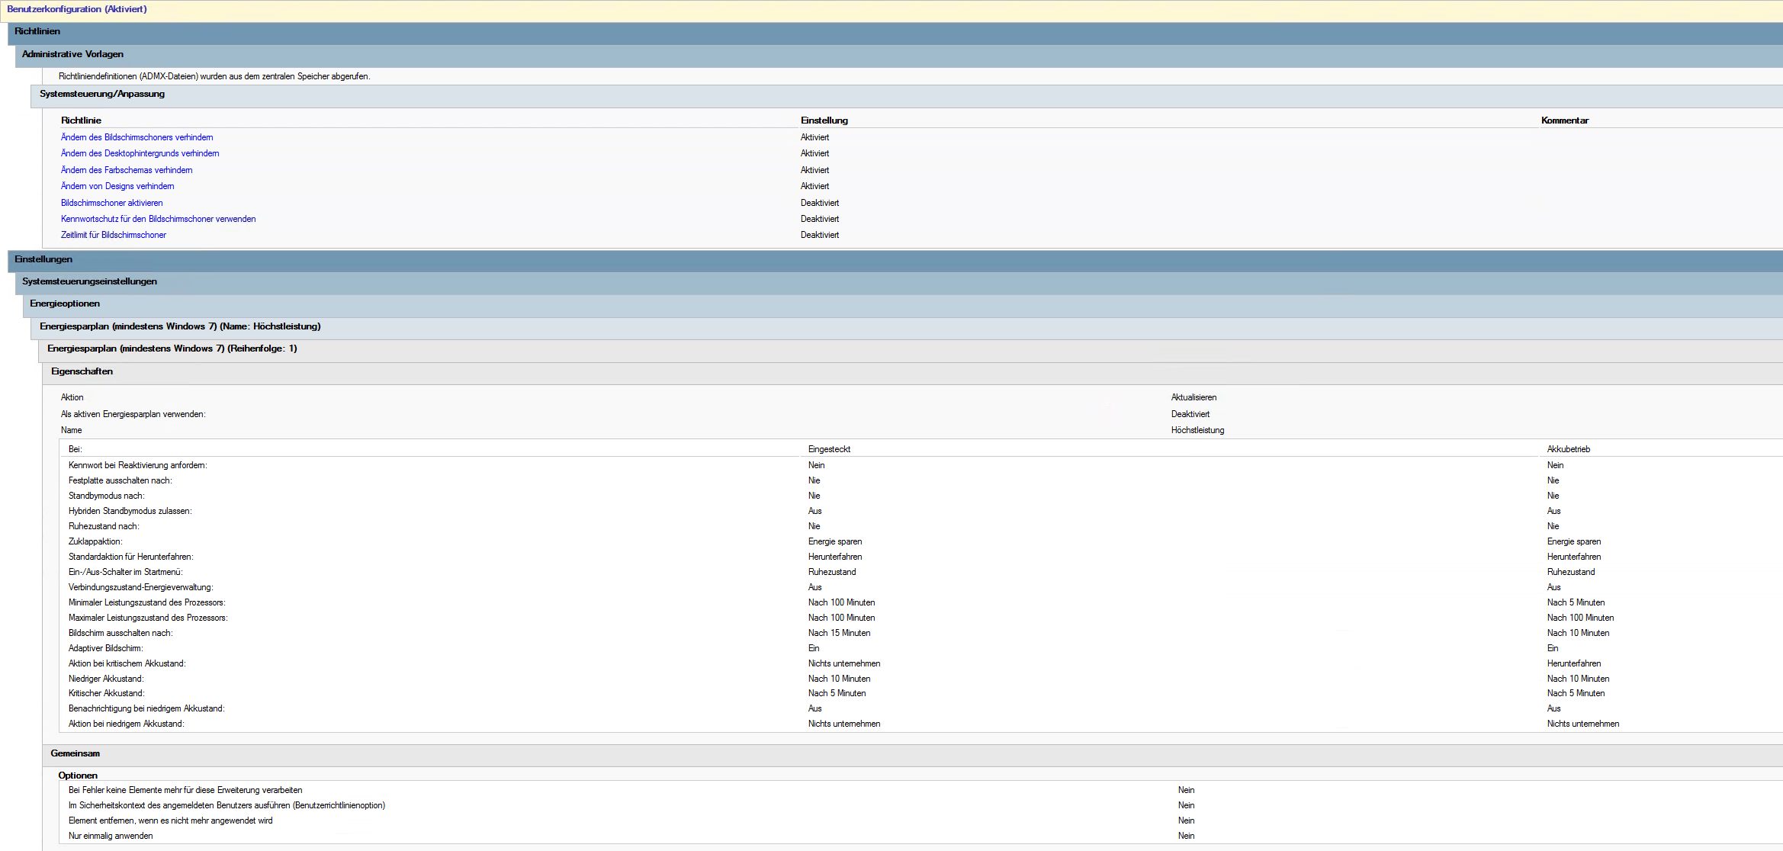This screenshot has height=851, width=1783.
Task: Select 'Als aktiven Energiesparplan verwenden:' label
Action: click(x=133, y=414)
